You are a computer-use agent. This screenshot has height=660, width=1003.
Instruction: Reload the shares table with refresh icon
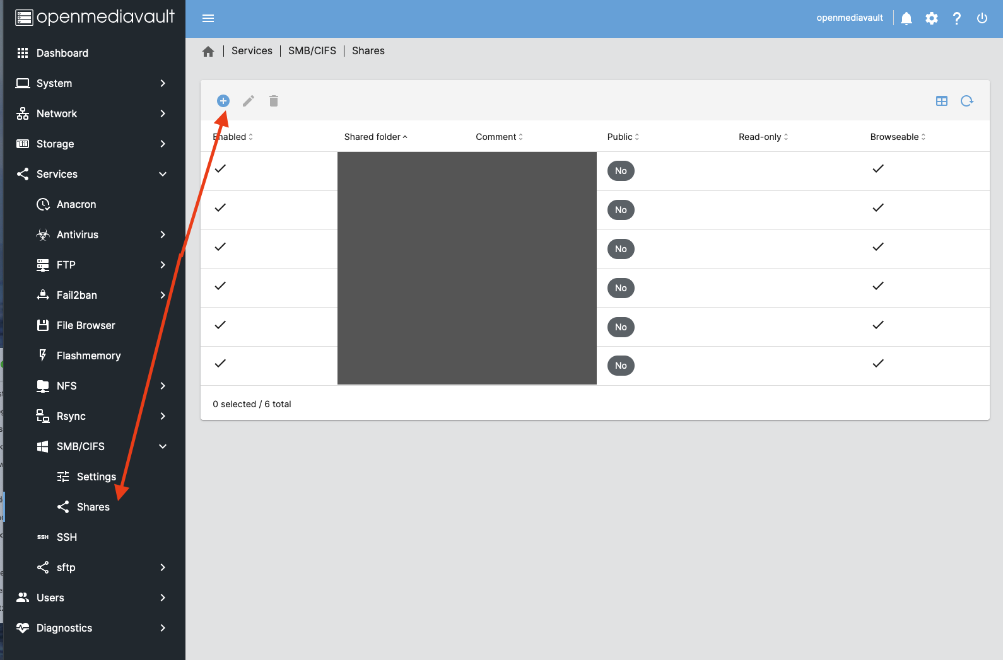click(x=966, y=101)
